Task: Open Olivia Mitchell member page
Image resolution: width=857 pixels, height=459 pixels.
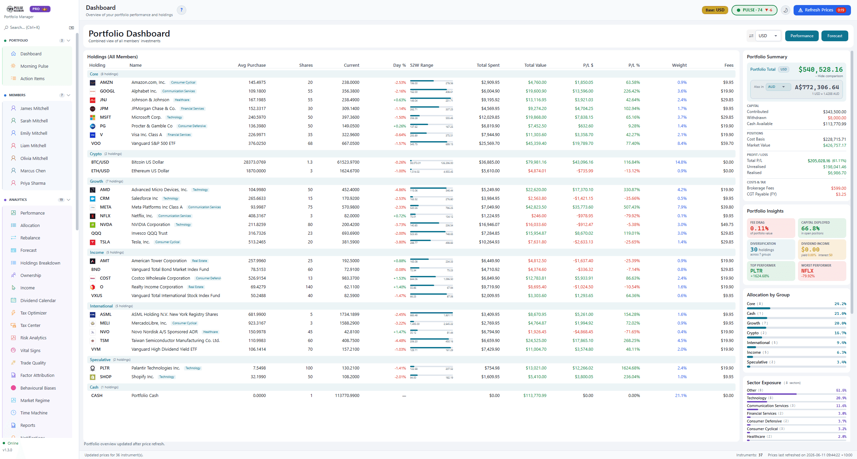Action: coord(34,158)
